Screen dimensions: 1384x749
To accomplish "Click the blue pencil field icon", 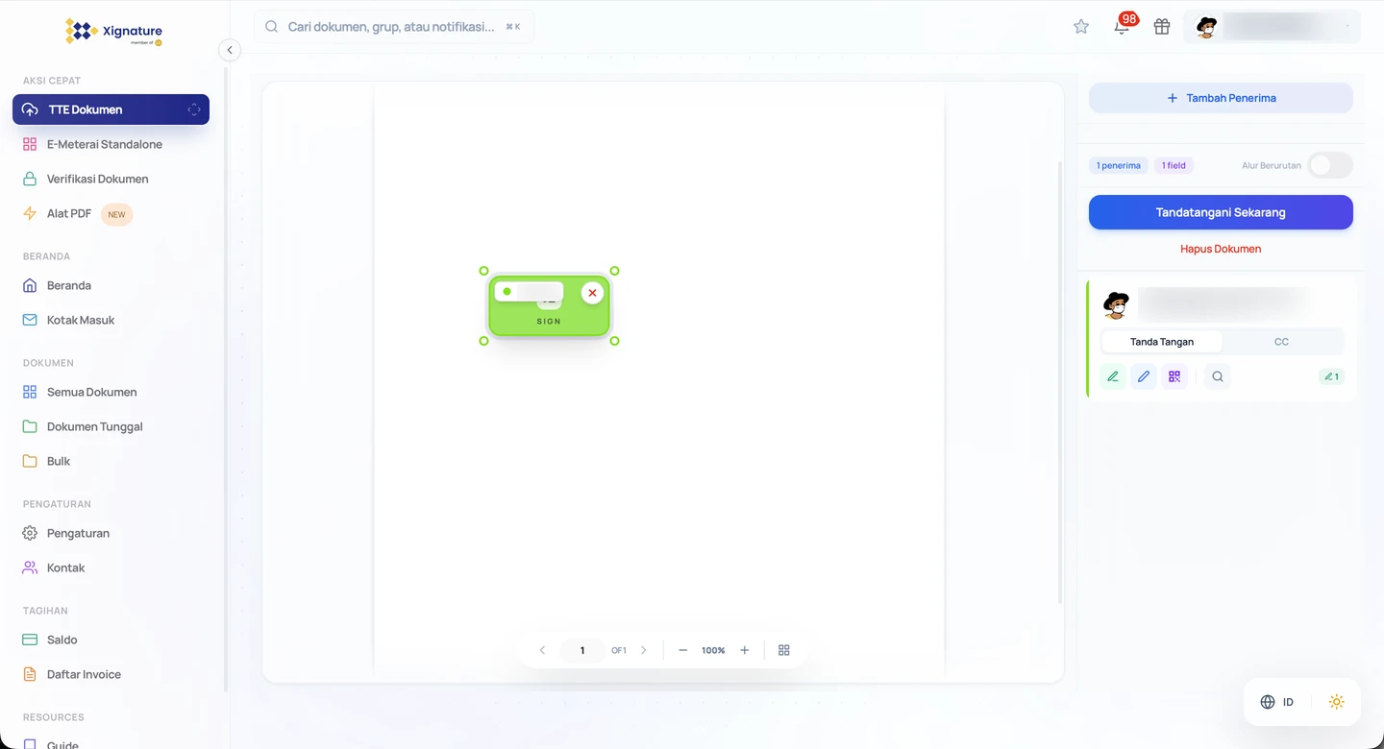I will (x=1144, y=376).
